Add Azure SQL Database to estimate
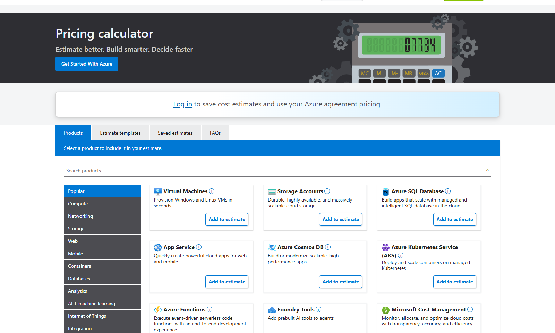 455,219
